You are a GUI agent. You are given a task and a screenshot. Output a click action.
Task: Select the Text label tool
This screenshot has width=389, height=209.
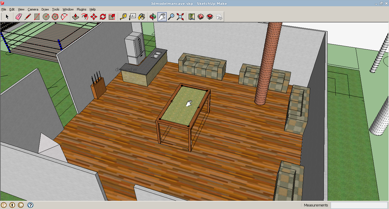pos(132,17)
